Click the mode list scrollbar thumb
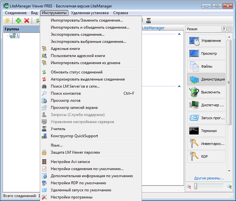Screen dimensions: 236x201 pyautogui.click(x=229, y=82)
